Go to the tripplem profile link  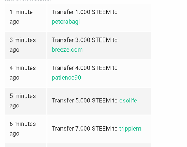tap(130, 129)
